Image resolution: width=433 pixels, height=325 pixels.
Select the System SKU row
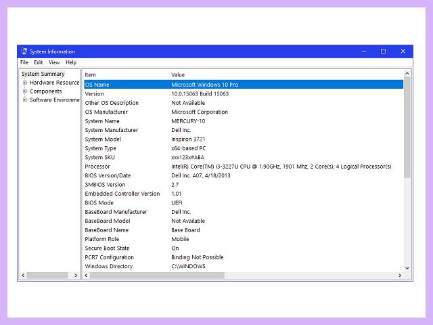coord(244,157)
